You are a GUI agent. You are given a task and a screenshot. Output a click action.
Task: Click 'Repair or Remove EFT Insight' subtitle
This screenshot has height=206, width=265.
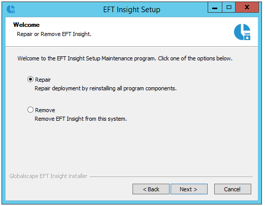pos(54,34)
